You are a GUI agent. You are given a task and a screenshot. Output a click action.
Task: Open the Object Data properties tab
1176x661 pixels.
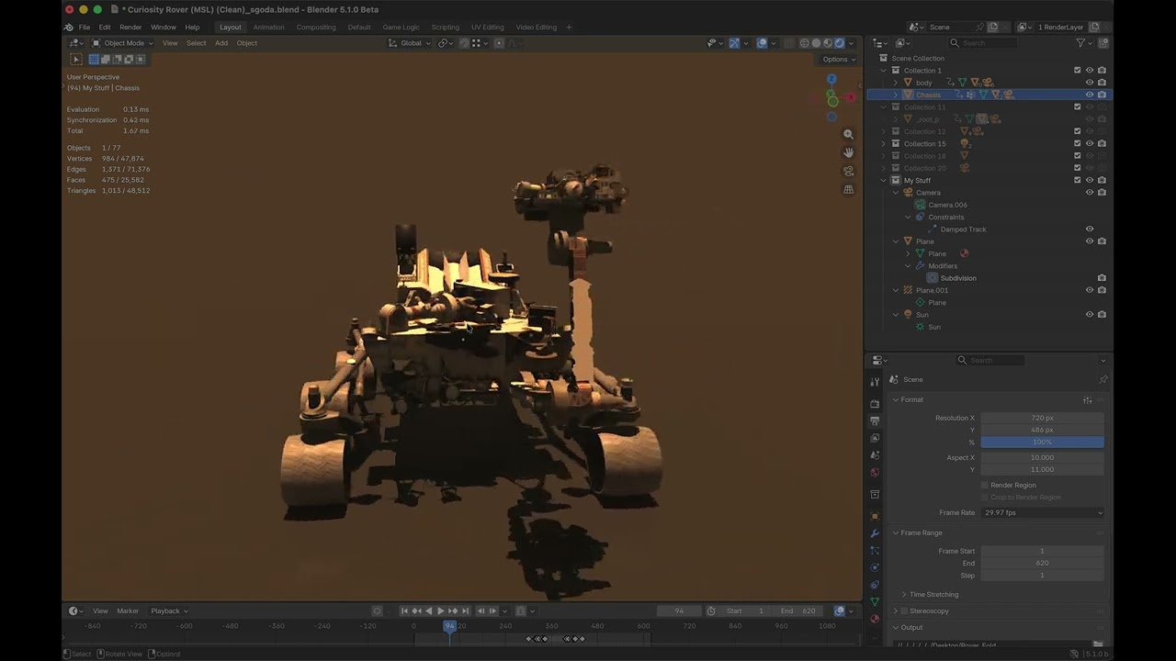tap(875, 600)
